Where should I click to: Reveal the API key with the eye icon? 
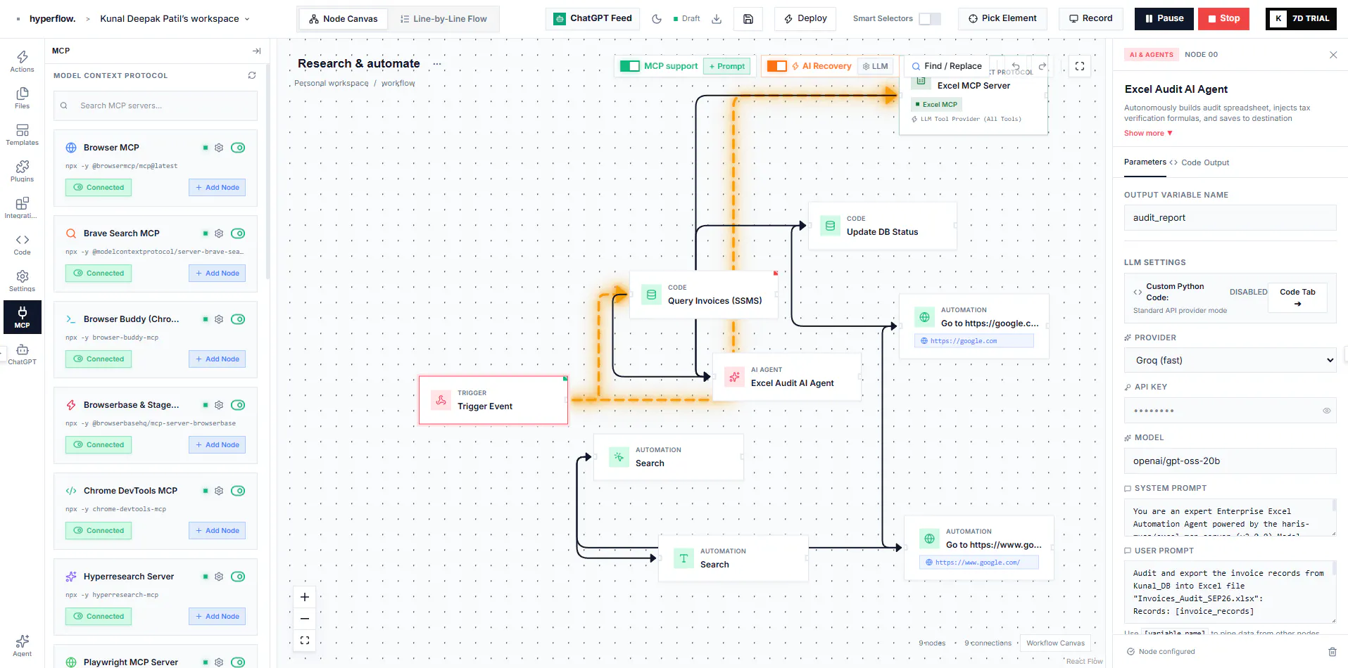click(x=1326, y=411)
